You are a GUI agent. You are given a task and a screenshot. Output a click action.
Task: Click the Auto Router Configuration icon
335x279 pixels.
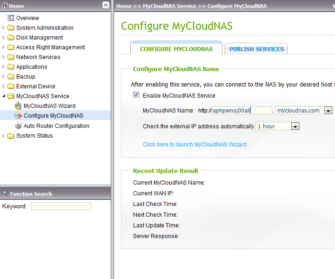[x=18, y=126]
